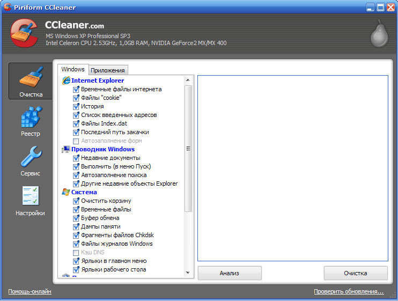Uncheck the Файлы "cookie" checkbox
398x301 pixels.
(x=76, y=98)
